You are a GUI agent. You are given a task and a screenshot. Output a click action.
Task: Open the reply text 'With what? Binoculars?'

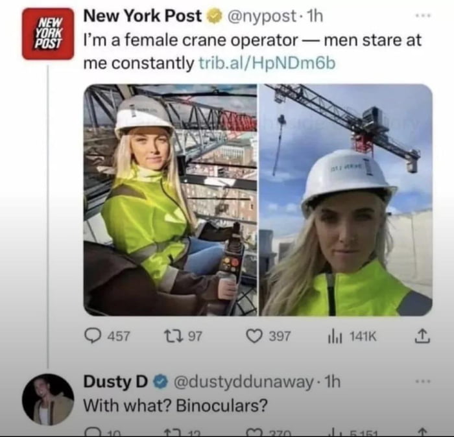(176, 405)
